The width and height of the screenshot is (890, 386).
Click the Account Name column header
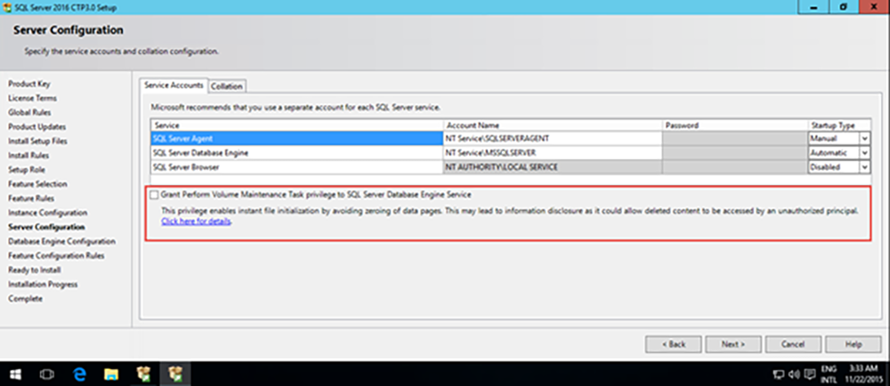(x=553, y=125)
